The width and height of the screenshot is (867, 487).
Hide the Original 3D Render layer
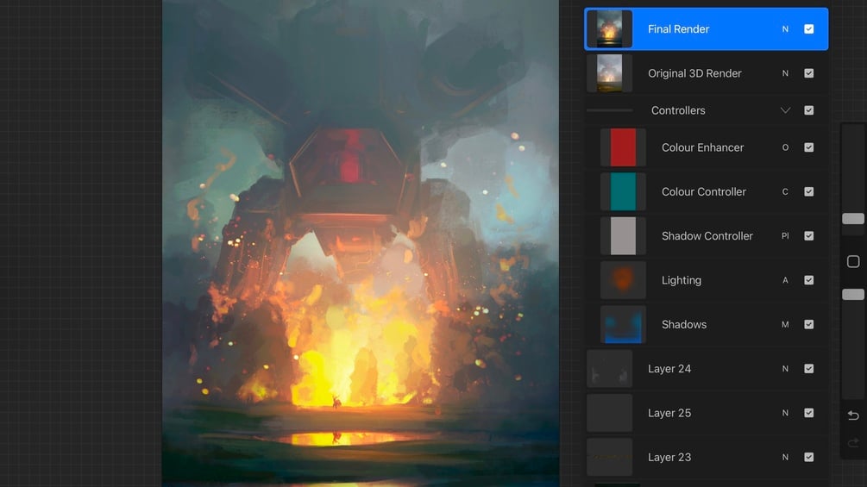[x=809, y=73]
